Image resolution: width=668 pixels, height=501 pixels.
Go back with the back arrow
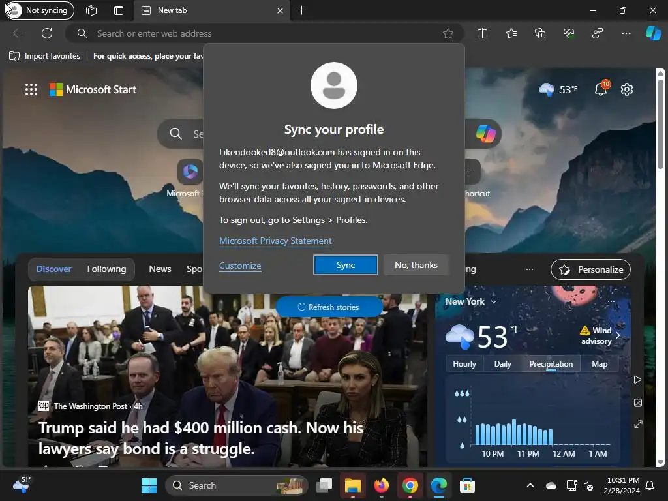click(18, 33)
